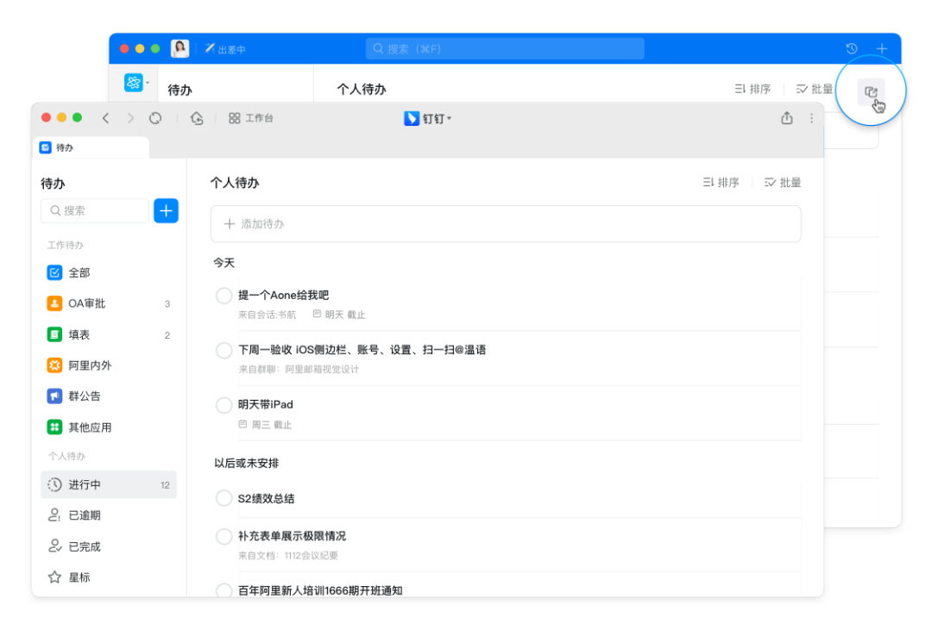Open the vertical three-dot more menu

click(x=811, y=118)
